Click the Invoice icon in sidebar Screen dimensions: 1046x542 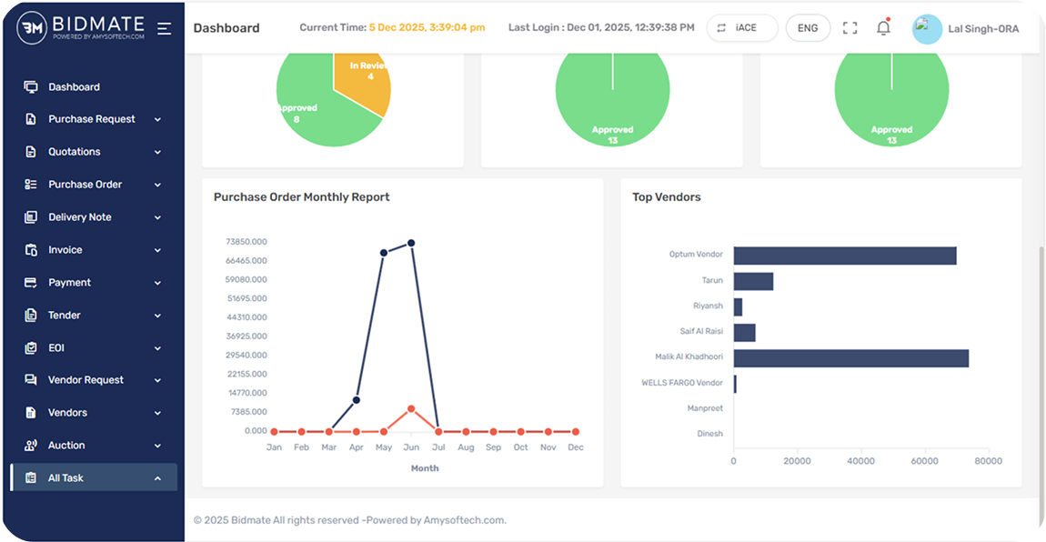tap(31, 250)
